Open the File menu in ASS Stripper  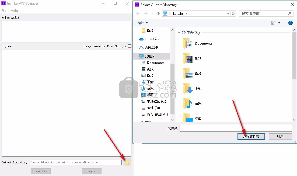pos(4,10)
